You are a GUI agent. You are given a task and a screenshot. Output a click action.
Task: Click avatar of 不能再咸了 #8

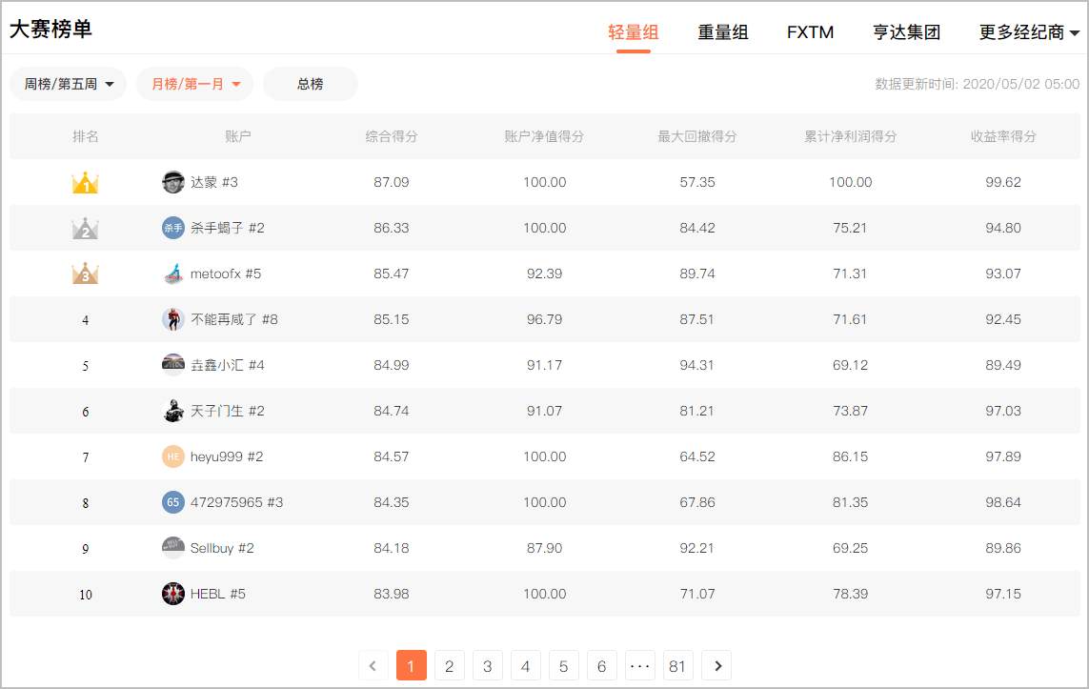(173, 319)
